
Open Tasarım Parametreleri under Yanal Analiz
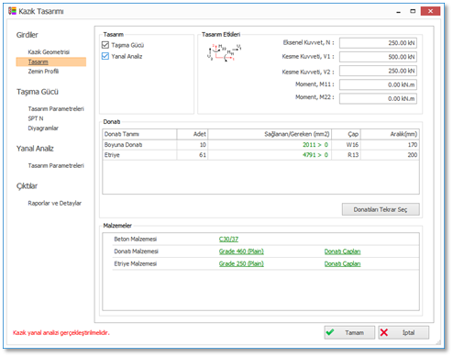pyautogui.click(x=56, y=166)
